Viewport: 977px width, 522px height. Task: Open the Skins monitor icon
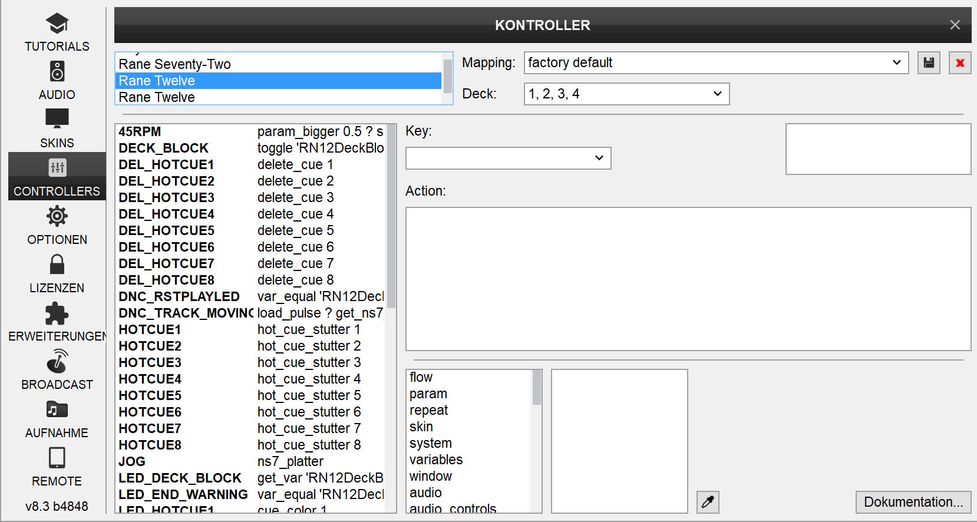(57, 119)
